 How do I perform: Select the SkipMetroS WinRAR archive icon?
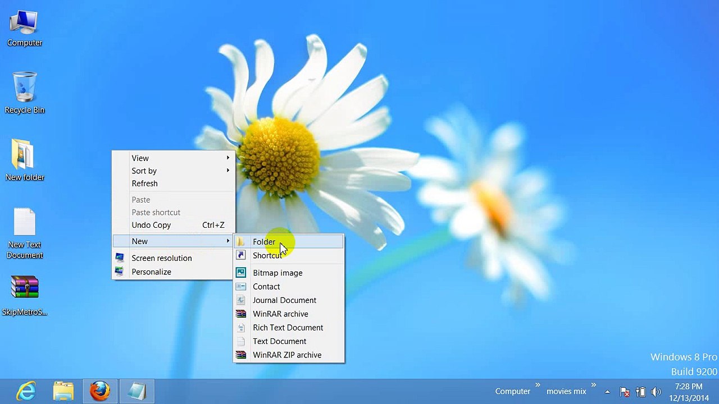(x=24, y=296)
